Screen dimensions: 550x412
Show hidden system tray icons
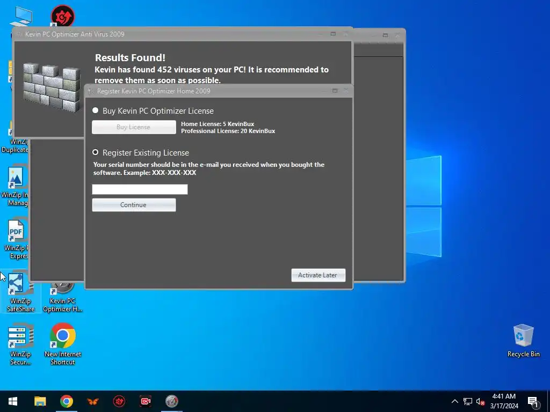(454, 401)
